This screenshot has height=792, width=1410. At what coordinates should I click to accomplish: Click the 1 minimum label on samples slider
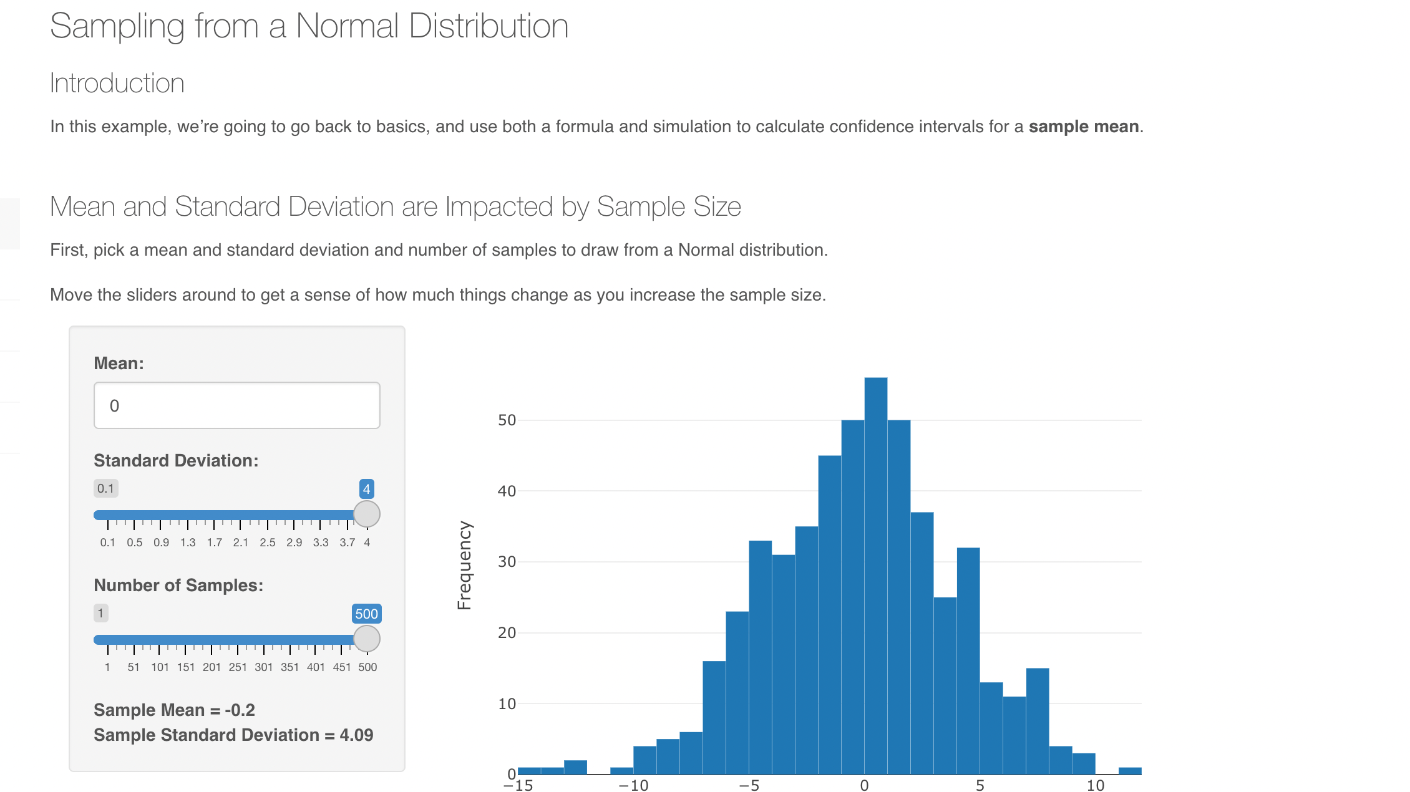100,614
